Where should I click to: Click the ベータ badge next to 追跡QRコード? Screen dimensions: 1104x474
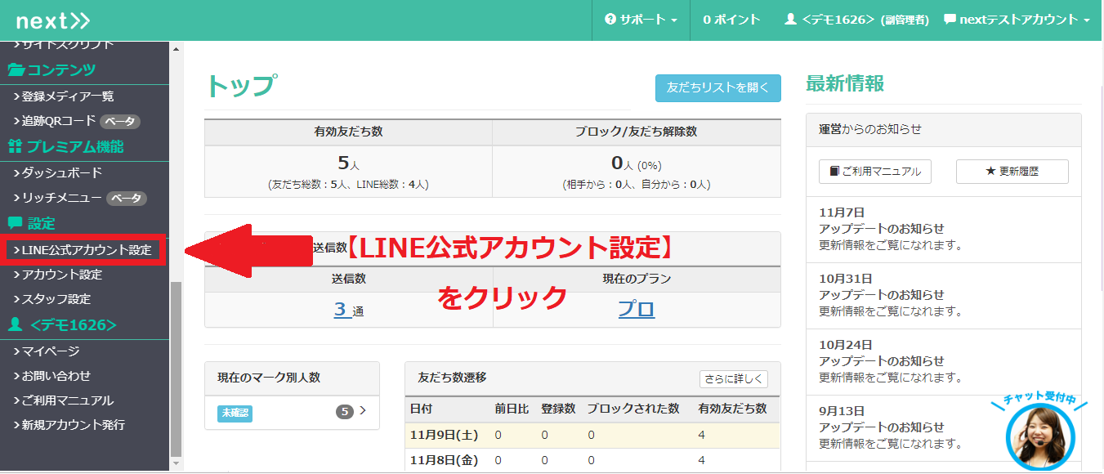[x=121, y=121]
